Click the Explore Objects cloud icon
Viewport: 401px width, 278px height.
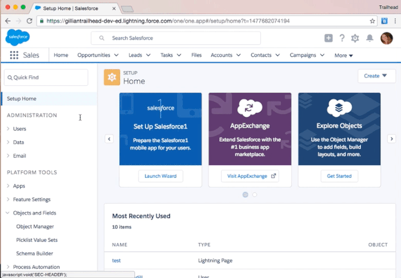(339, 108)
